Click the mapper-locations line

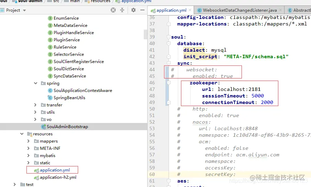pyautogui.click(x=242, y=24)
